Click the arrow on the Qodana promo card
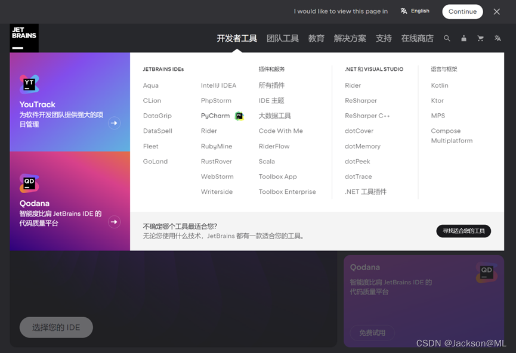516x353 pixels. point(113,222)
